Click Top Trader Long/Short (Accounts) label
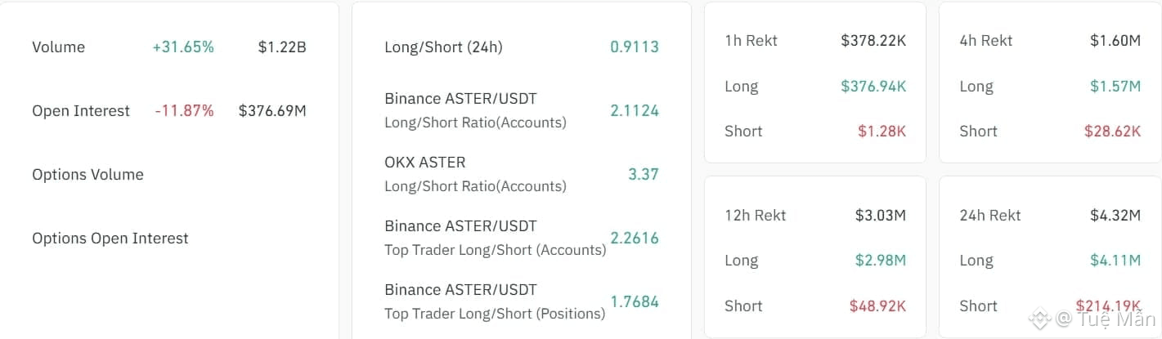 (495, 250)
